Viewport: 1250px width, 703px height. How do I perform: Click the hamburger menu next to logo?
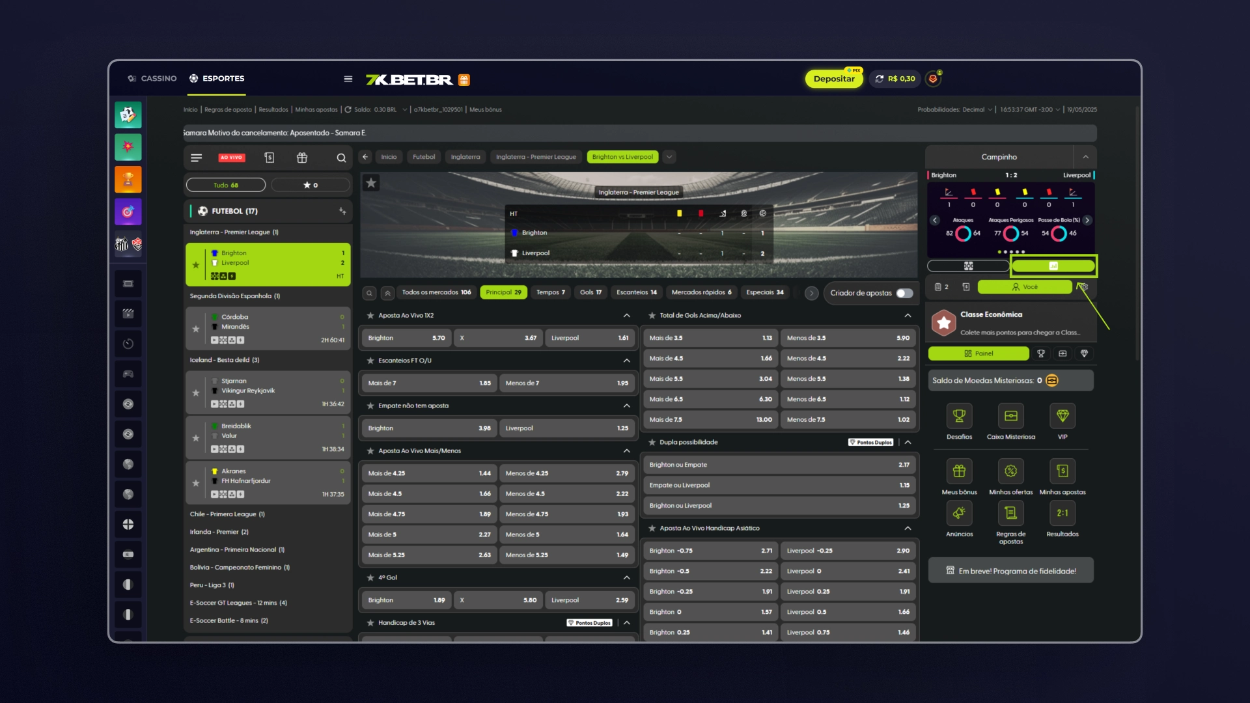point(348,79)
